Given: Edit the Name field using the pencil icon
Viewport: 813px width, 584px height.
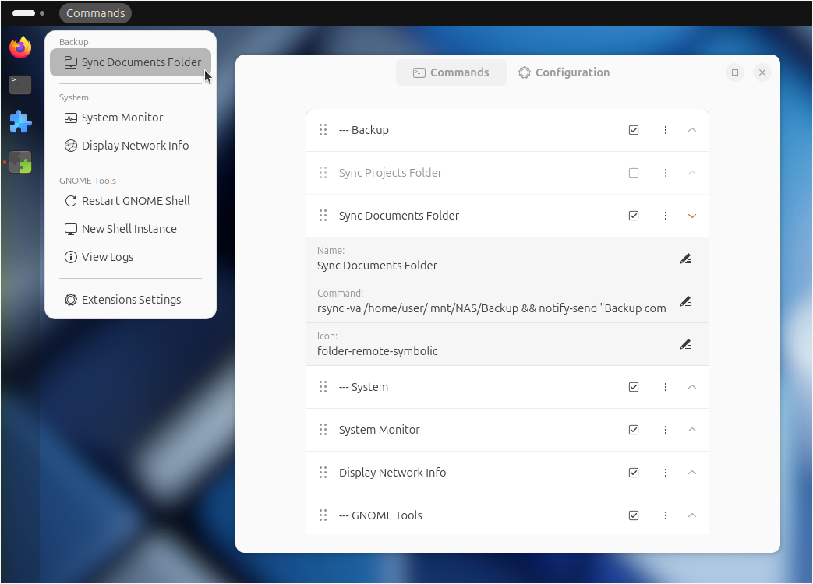Looking at the screenshot, I should pos(685,258).
